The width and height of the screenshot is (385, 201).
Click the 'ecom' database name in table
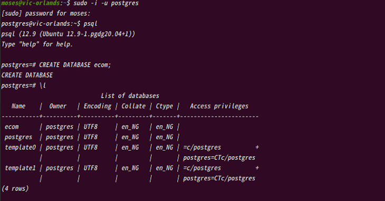click(12, 127)
